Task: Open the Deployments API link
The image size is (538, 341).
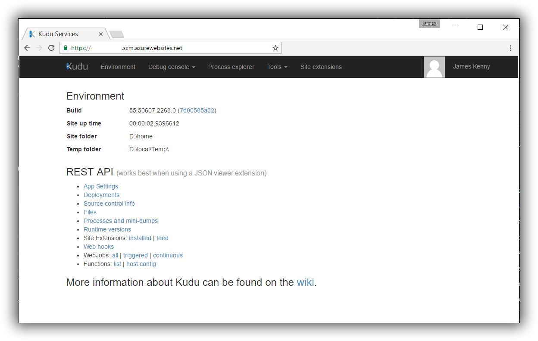Action: pyautogui.click(x=101, y=195)
